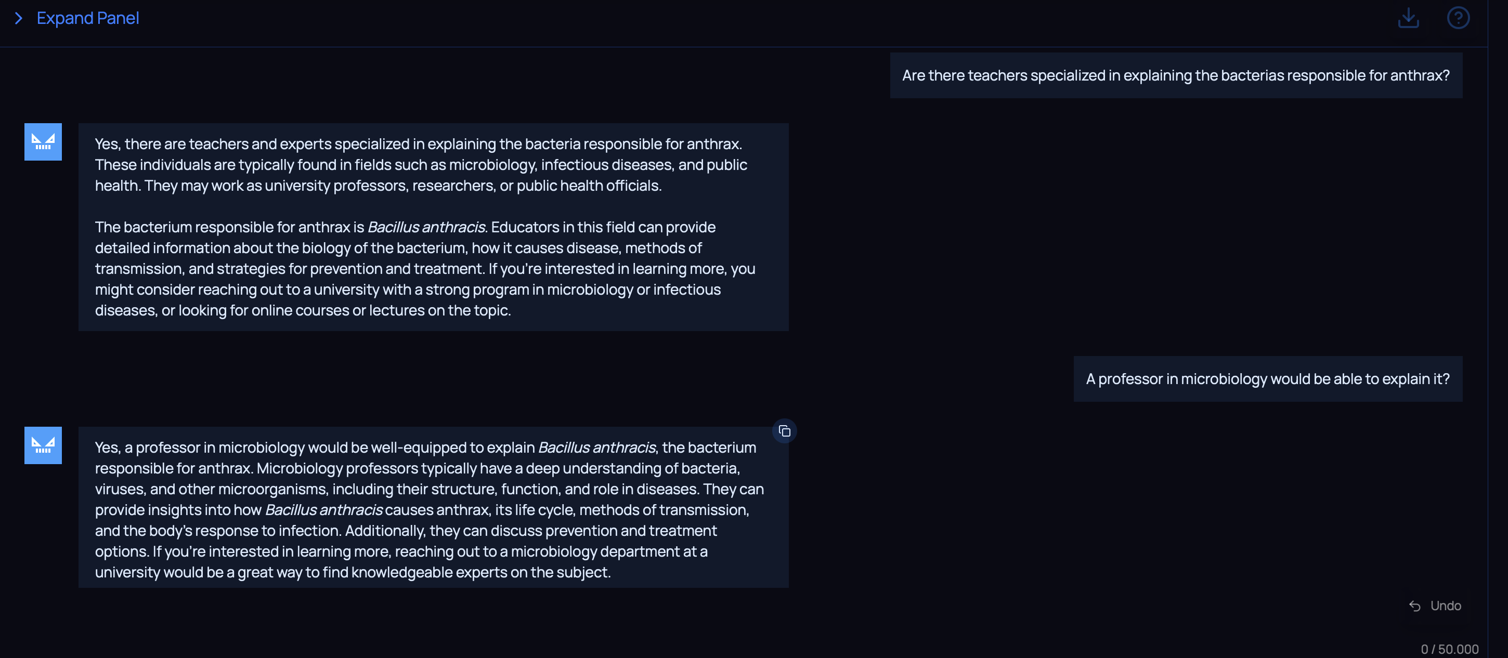Viewport: 1508px width, 658px height.
Task: Click the 0 / 50.000 character counter
Action: pyautogui.click(x=1449, y=649)
